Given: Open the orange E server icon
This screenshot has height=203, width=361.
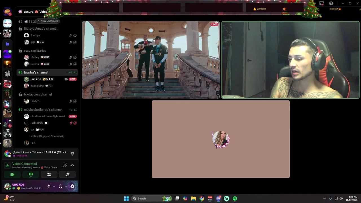Looking at the screenshot, I should coord(7,64).
